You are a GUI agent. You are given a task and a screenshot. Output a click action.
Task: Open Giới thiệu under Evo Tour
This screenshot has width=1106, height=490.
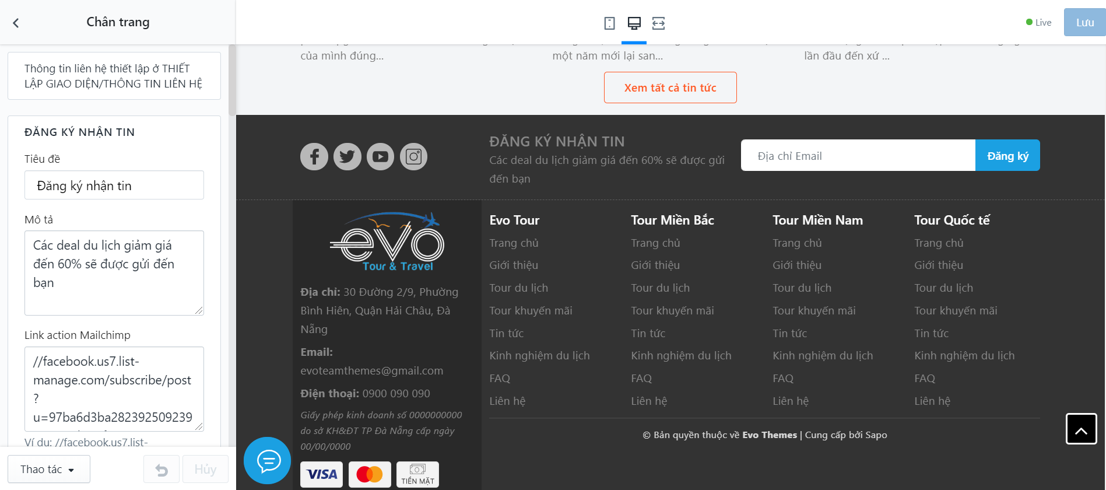click(x=514, y=265)
